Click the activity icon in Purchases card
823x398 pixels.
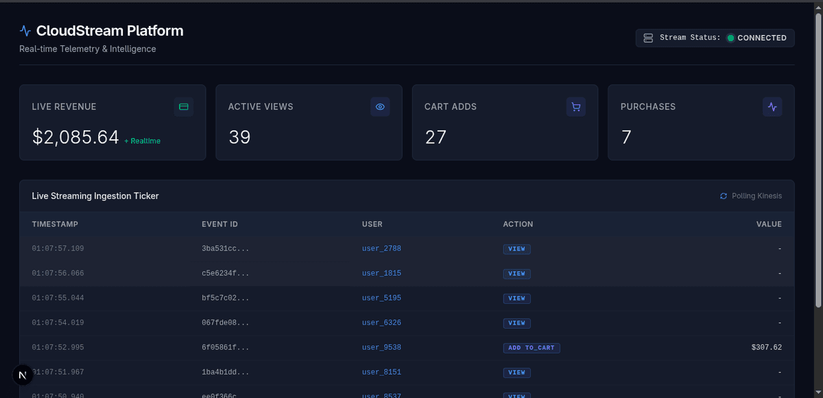click(772, 107)
